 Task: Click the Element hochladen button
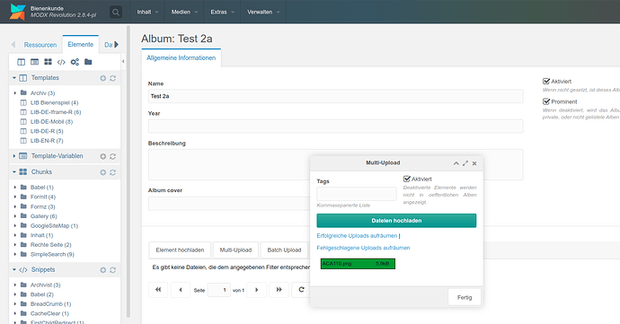pyautogui.click(x=180, y=250)
